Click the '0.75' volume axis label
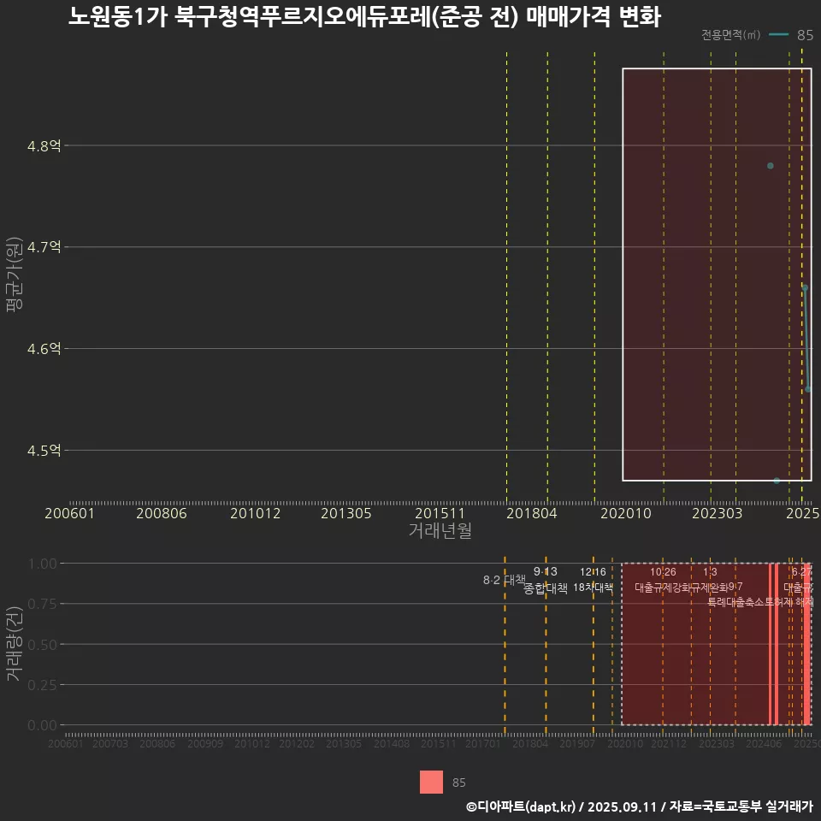The width and height of the screenshot is (821, 821). point(43,605)
